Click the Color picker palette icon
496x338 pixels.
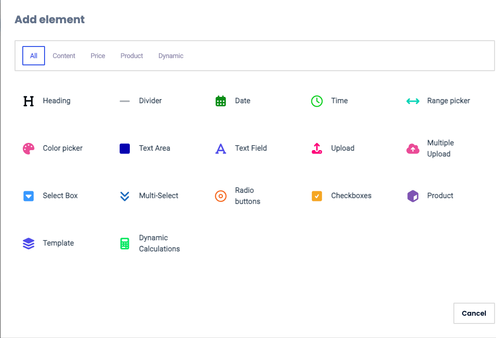(x=29, y=149)
